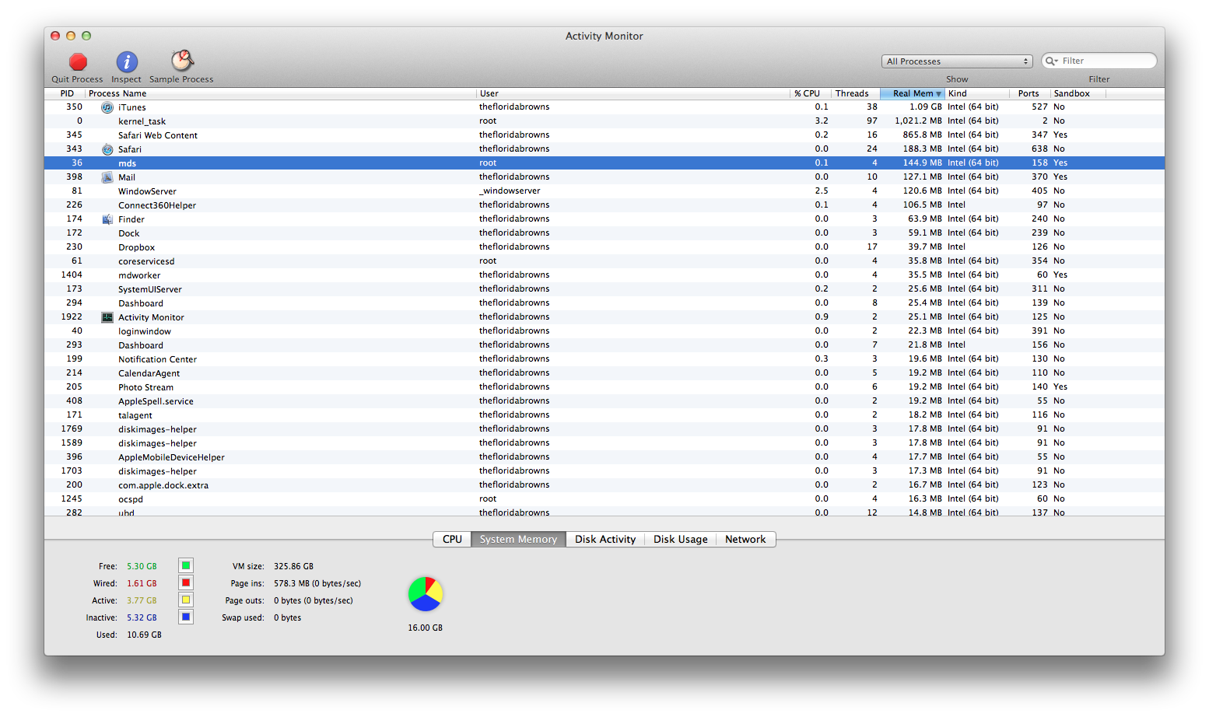
Task: Select diskimages-helper with PID 1589
Action: click(604, 443)
